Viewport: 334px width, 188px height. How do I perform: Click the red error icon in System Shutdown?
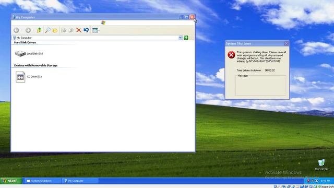[231, 55]
